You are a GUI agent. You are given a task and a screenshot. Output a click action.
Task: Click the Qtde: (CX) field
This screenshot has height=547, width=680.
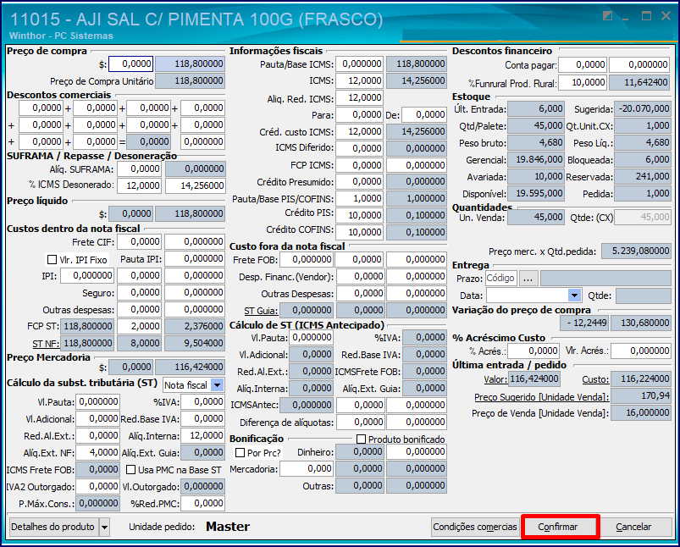point(643,217)
